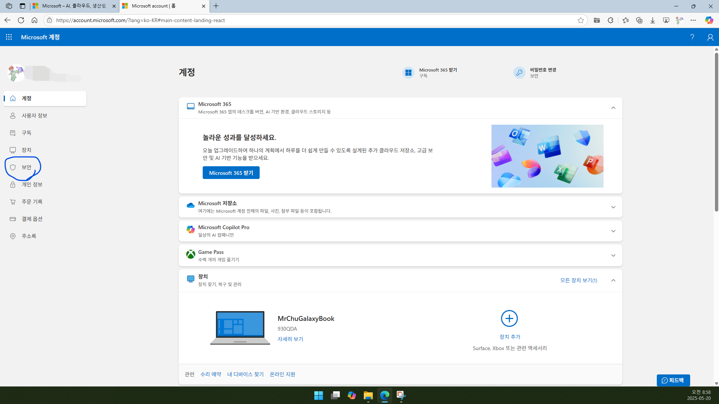Open browser collections icon

(639, 20)
